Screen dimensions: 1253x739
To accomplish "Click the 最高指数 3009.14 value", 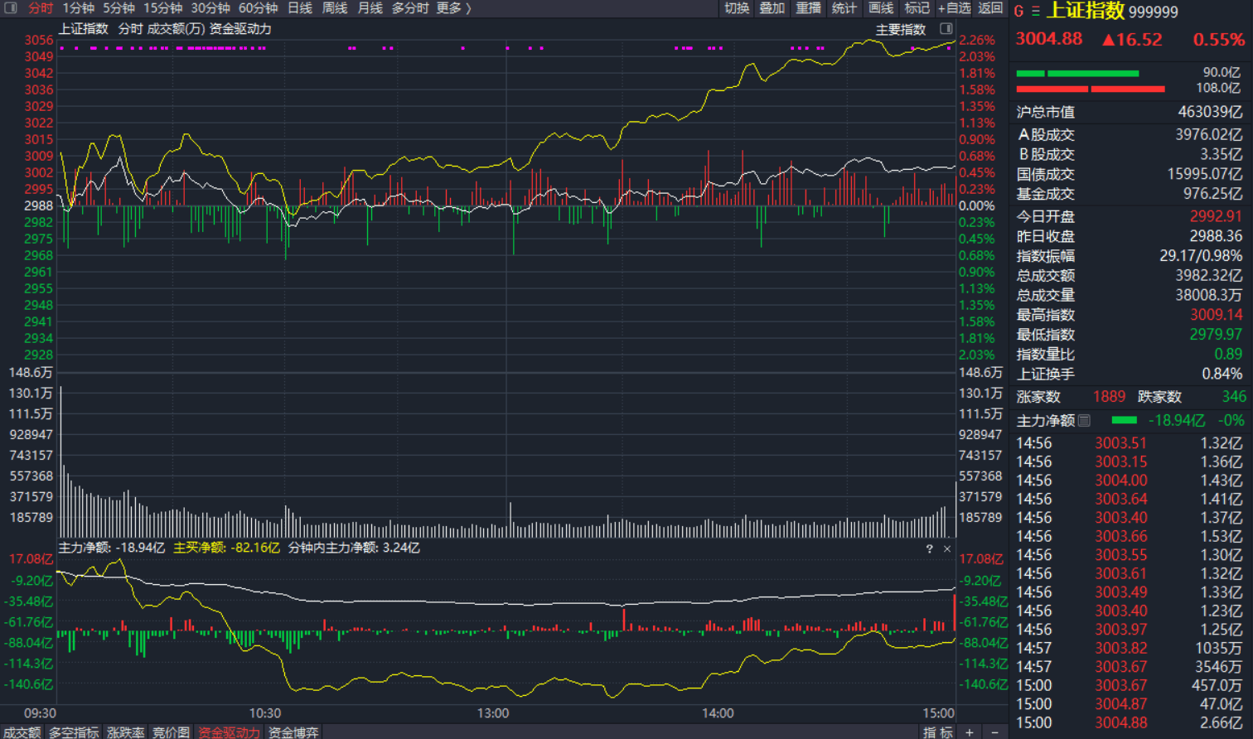I will click(x=1216, y=315).
